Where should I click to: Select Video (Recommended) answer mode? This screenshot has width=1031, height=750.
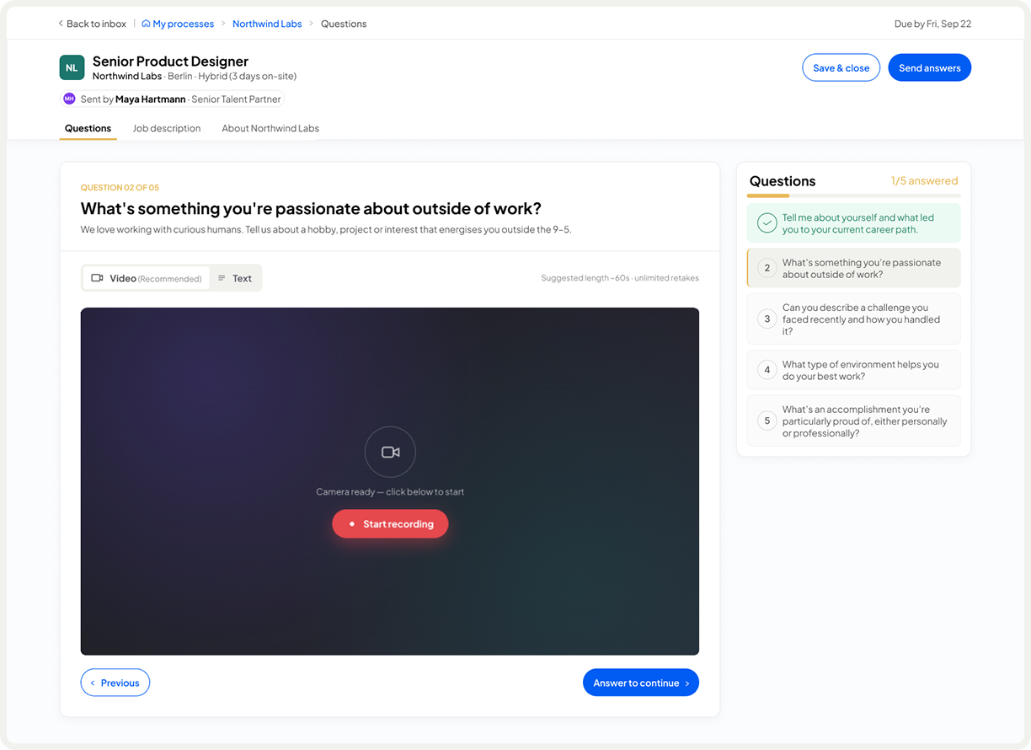click(147, 278)
